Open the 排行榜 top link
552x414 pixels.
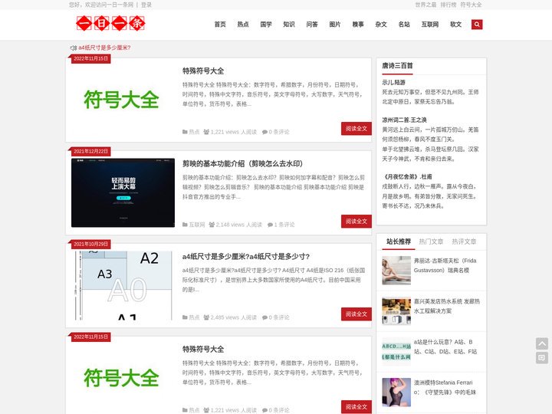[x=449, y=5]
